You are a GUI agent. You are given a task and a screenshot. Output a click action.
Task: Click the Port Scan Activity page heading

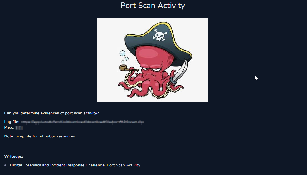coord(153,6)
